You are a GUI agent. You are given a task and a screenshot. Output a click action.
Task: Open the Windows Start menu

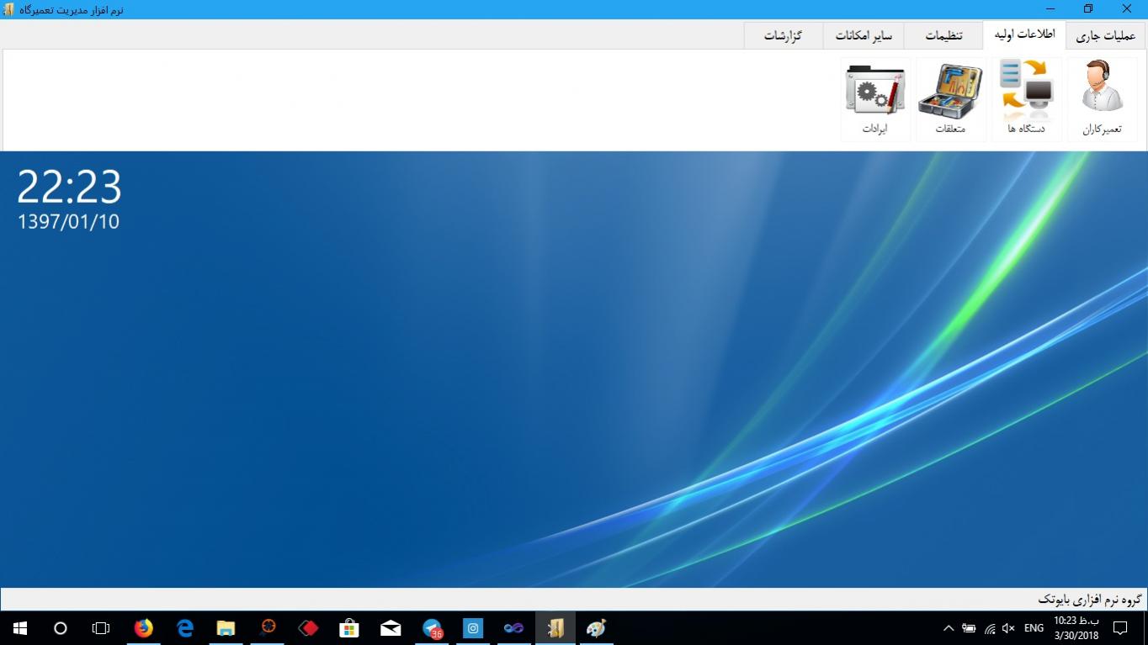coord(20,628)
